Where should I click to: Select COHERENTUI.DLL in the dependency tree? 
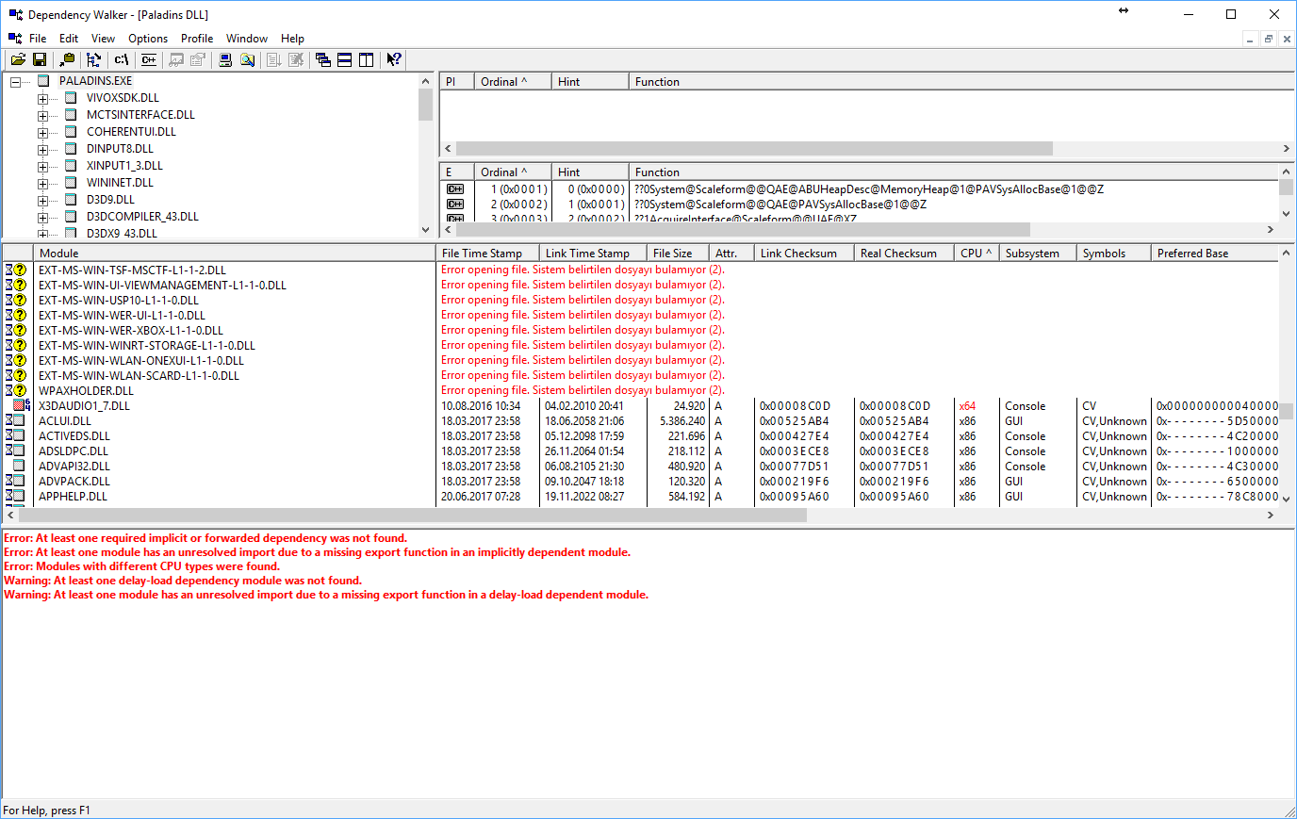(x=131, y=132)
